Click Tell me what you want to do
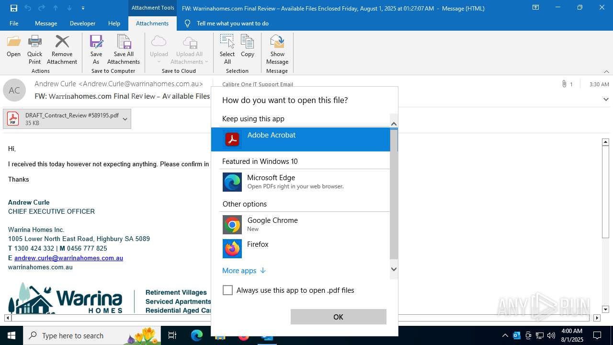This screenshot has width=613, height=345. coord(232,23)
